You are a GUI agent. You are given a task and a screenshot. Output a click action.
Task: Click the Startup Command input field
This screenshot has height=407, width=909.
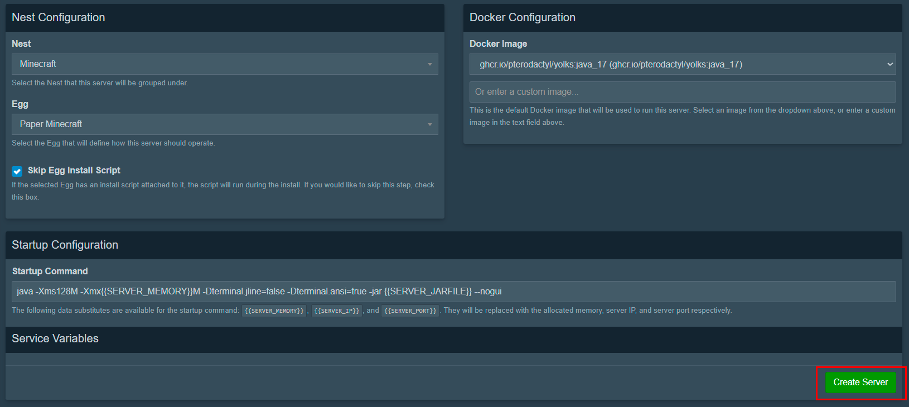[x=454, y=292]
